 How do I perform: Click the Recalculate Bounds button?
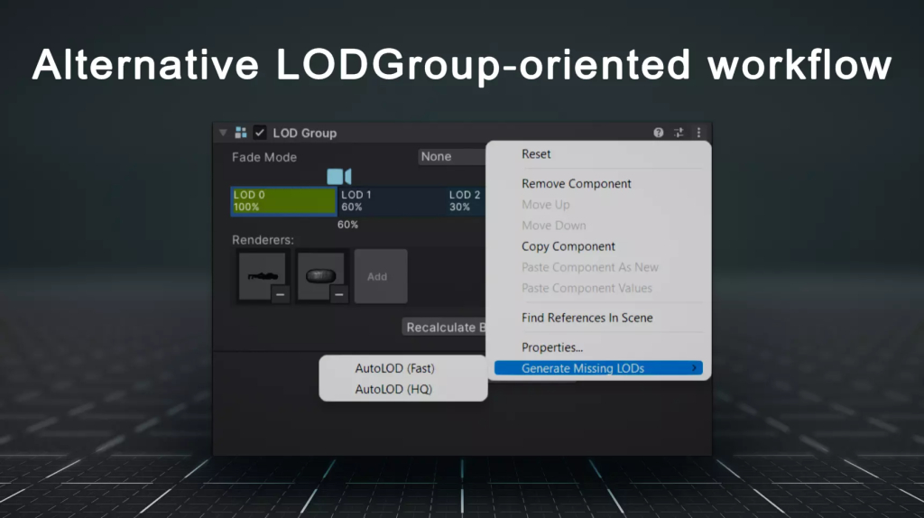pos(445,328)
